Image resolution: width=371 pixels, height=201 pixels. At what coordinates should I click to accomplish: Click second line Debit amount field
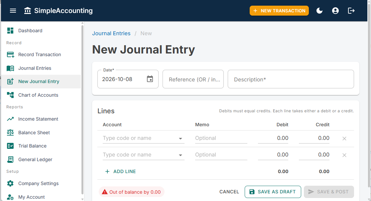tap(273, 155)
